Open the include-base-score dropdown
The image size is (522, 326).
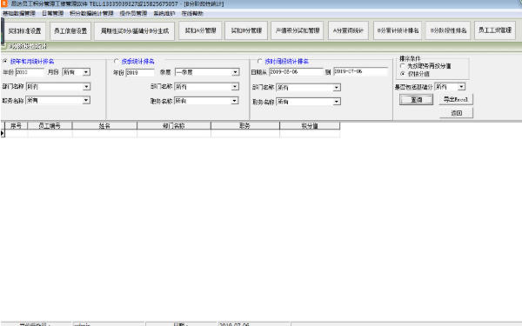tap(461, 87)
